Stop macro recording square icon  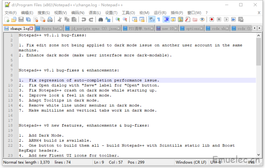[x=219, y=20]
